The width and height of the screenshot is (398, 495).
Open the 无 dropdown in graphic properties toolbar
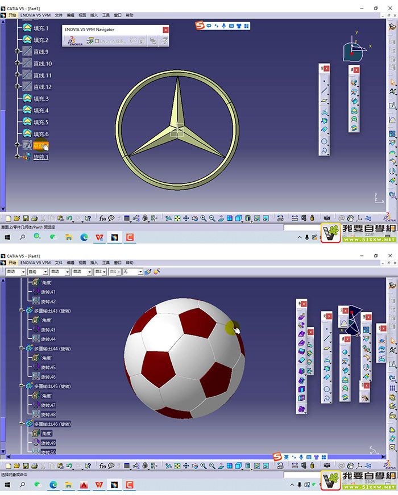(x=140, y=272)
